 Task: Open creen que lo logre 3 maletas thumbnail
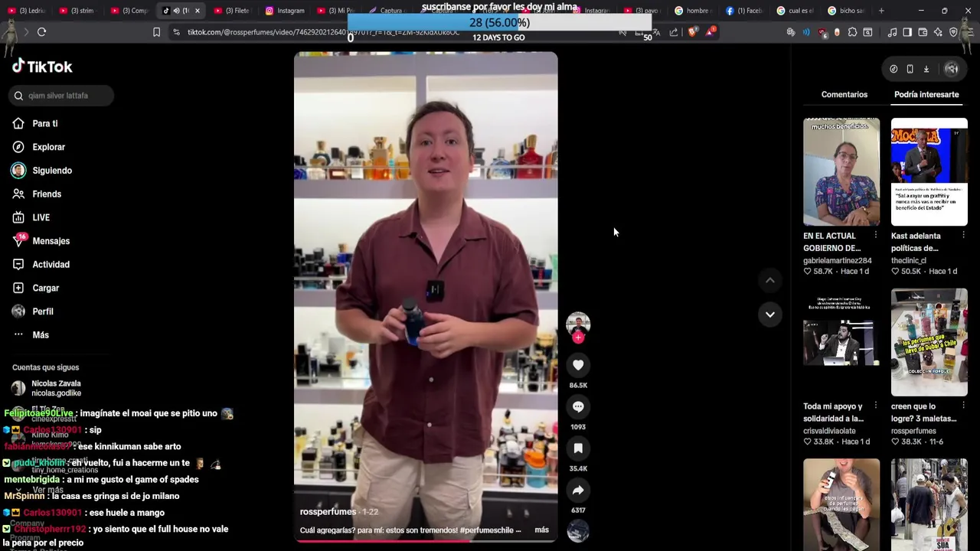coord(929,342)
